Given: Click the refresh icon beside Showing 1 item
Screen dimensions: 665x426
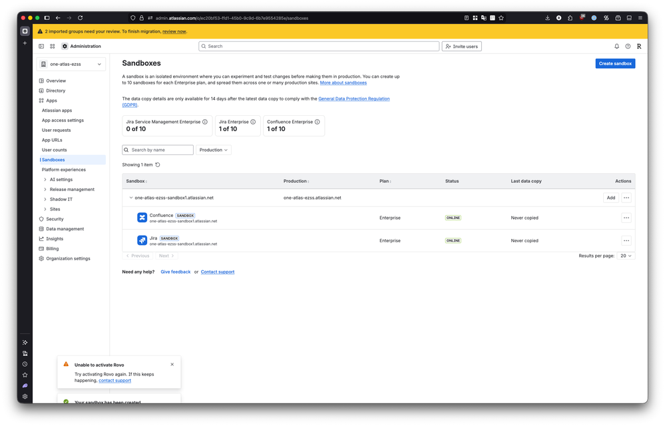Looking at the screenshot, I should pyautogui.click(x=158, y=165).
